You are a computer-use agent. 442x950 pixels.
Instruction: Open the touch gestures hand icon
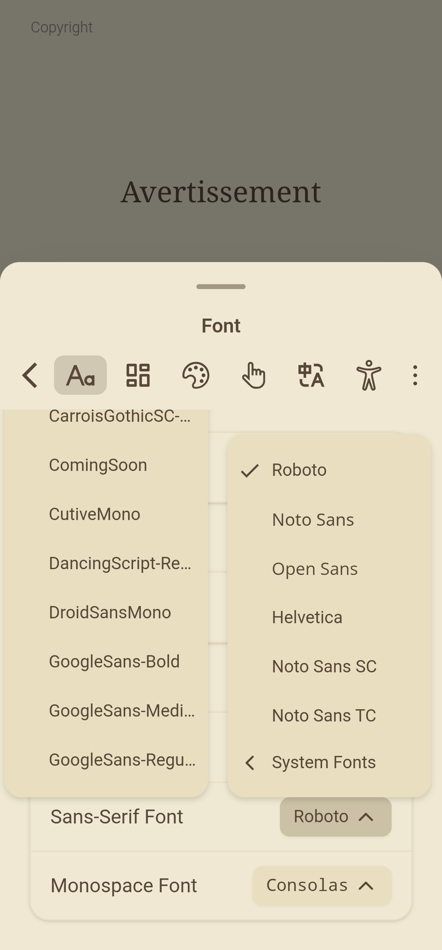[253, 375]
